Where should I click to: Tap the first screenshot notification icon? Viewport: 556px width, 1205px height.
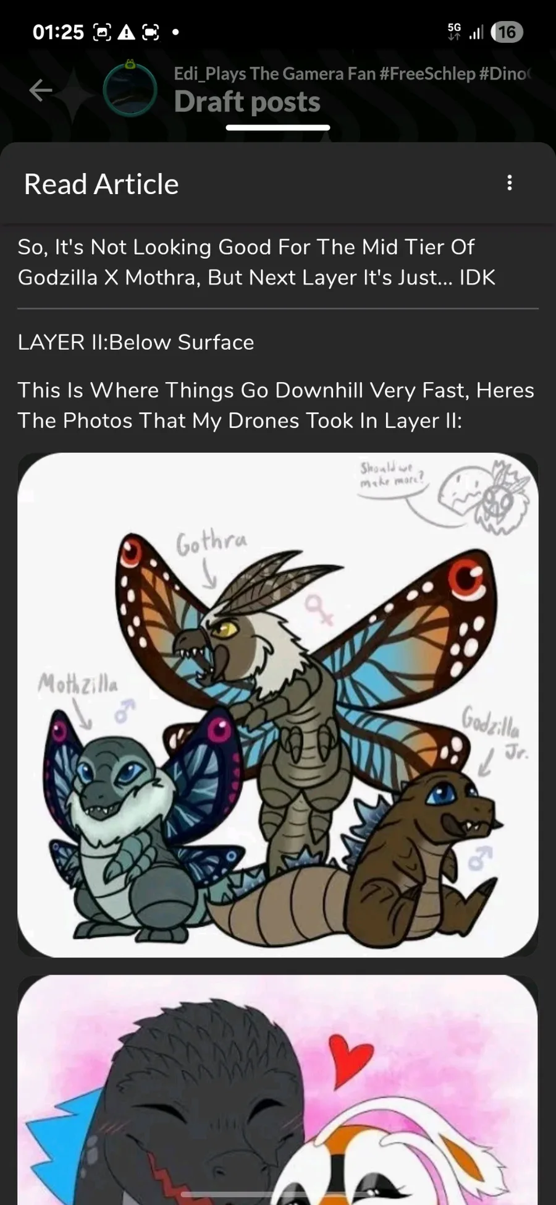tap(102, 32)
